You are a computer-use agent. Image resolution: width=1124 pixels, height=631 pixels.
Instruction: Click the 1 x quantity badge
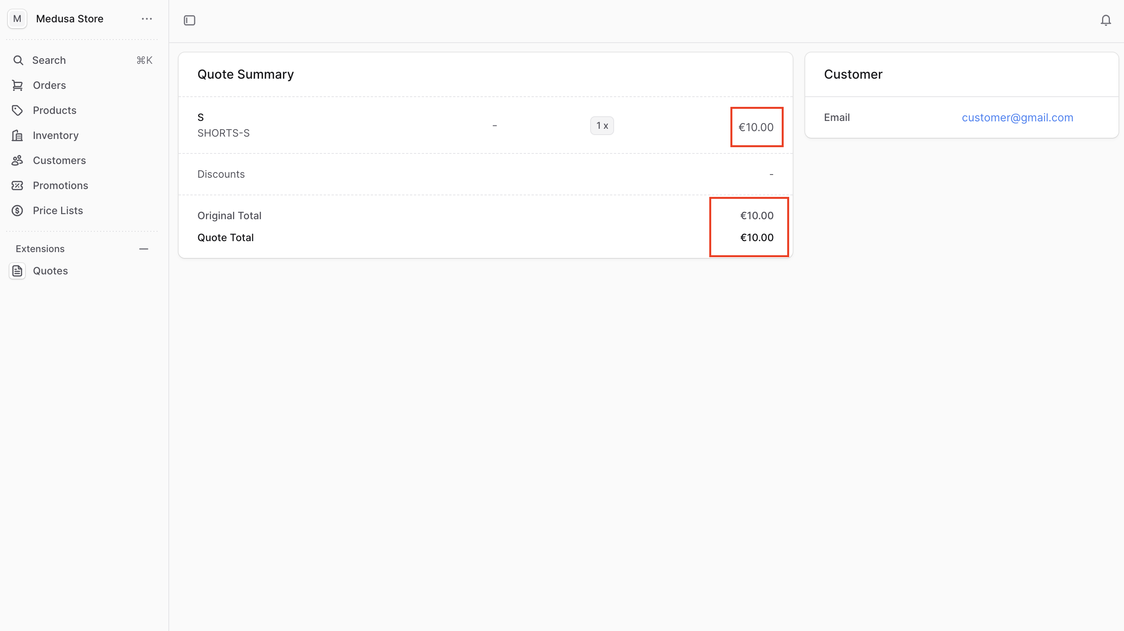(602, 126)
